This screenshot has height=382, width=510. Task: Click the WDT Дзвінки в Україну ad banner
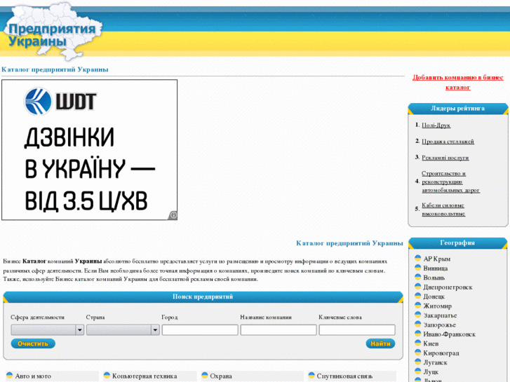[90, 150]
